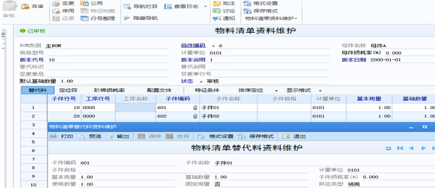The image size is (435, 188).
Task: Click the 基本用量 column header
Action: pos(369,99)
